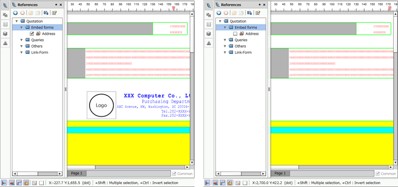
Task: Click the red-marked grid status icon, left window
Action: click(35, 183)
